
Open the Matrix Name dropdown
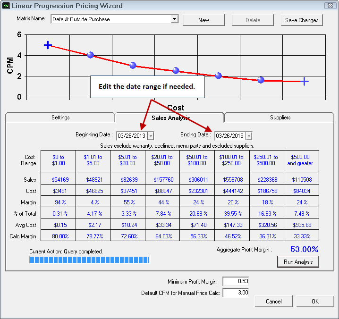pyautogui.click(x=174, y=19)
